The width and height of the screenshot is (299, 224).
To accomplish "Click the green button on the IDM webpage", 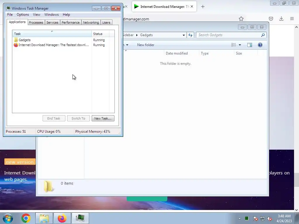I will pyautogui.click(x=147, y=199).
